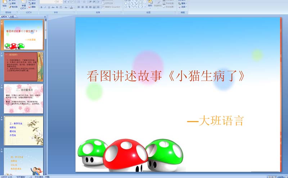Select the pink floral slide 3 thumbnail

24,99
